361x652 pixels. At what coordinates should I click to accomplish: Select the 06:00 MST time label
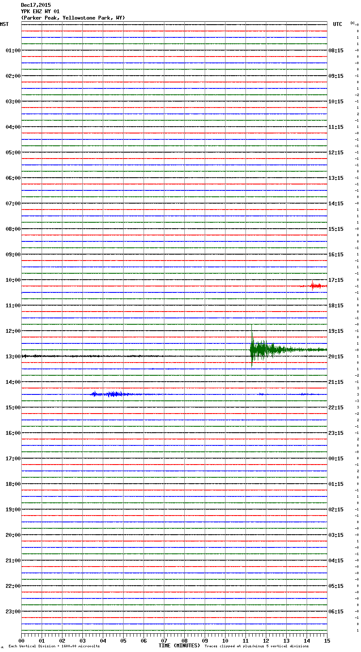[13, 178]
